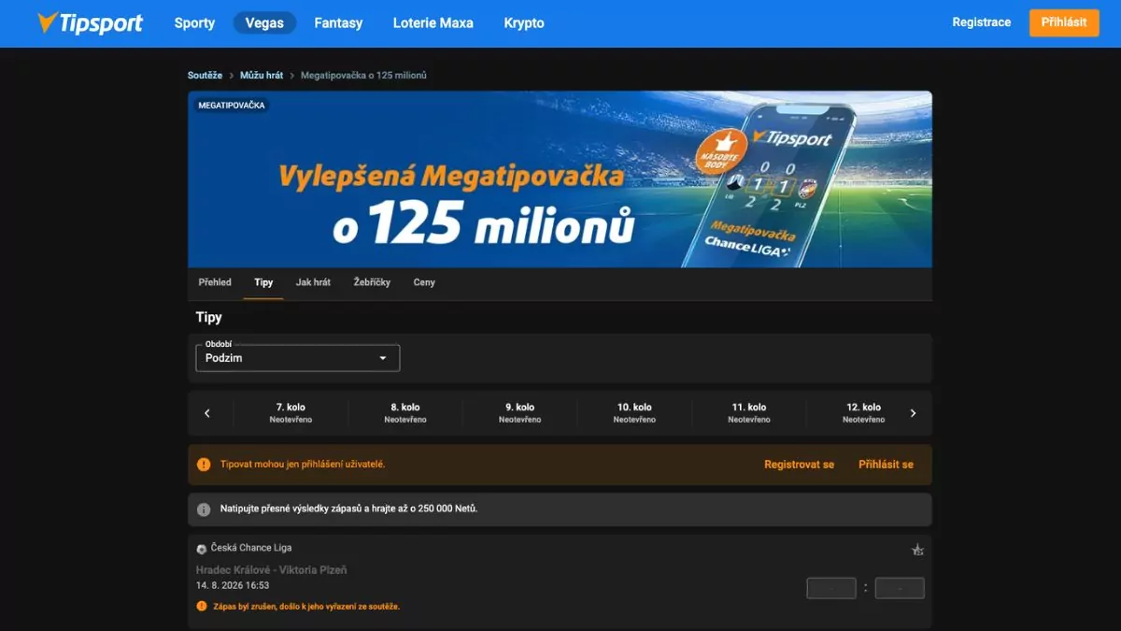This screenshot has width=1121, height=631.
Task: Click the match date 14. 8. 2026 16:53
Action: point(233,586)
